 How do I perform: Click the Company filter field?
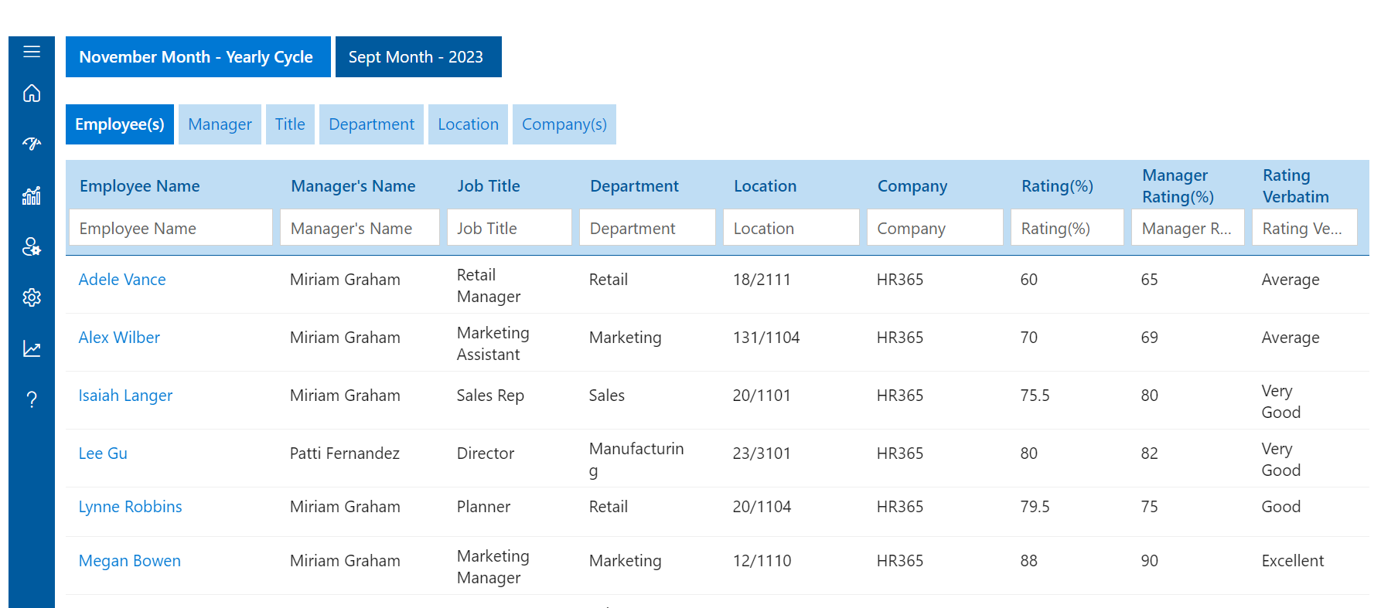935,228
